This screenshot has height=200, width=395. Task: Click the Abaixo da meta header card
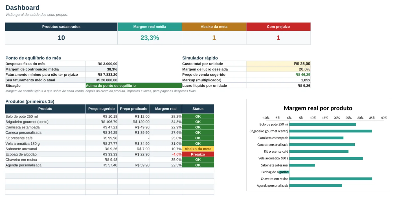click(214, 27)
